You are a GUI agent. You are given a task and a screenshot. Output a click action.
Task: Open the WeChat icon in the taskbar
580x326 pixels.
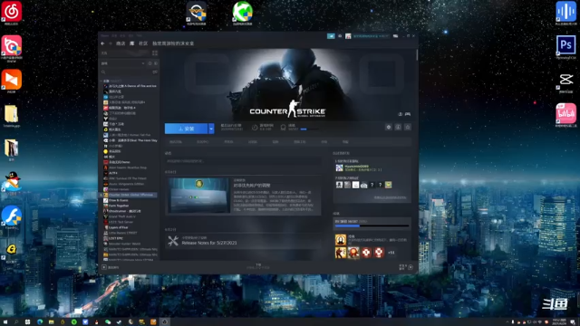click(x=108, y=322)
